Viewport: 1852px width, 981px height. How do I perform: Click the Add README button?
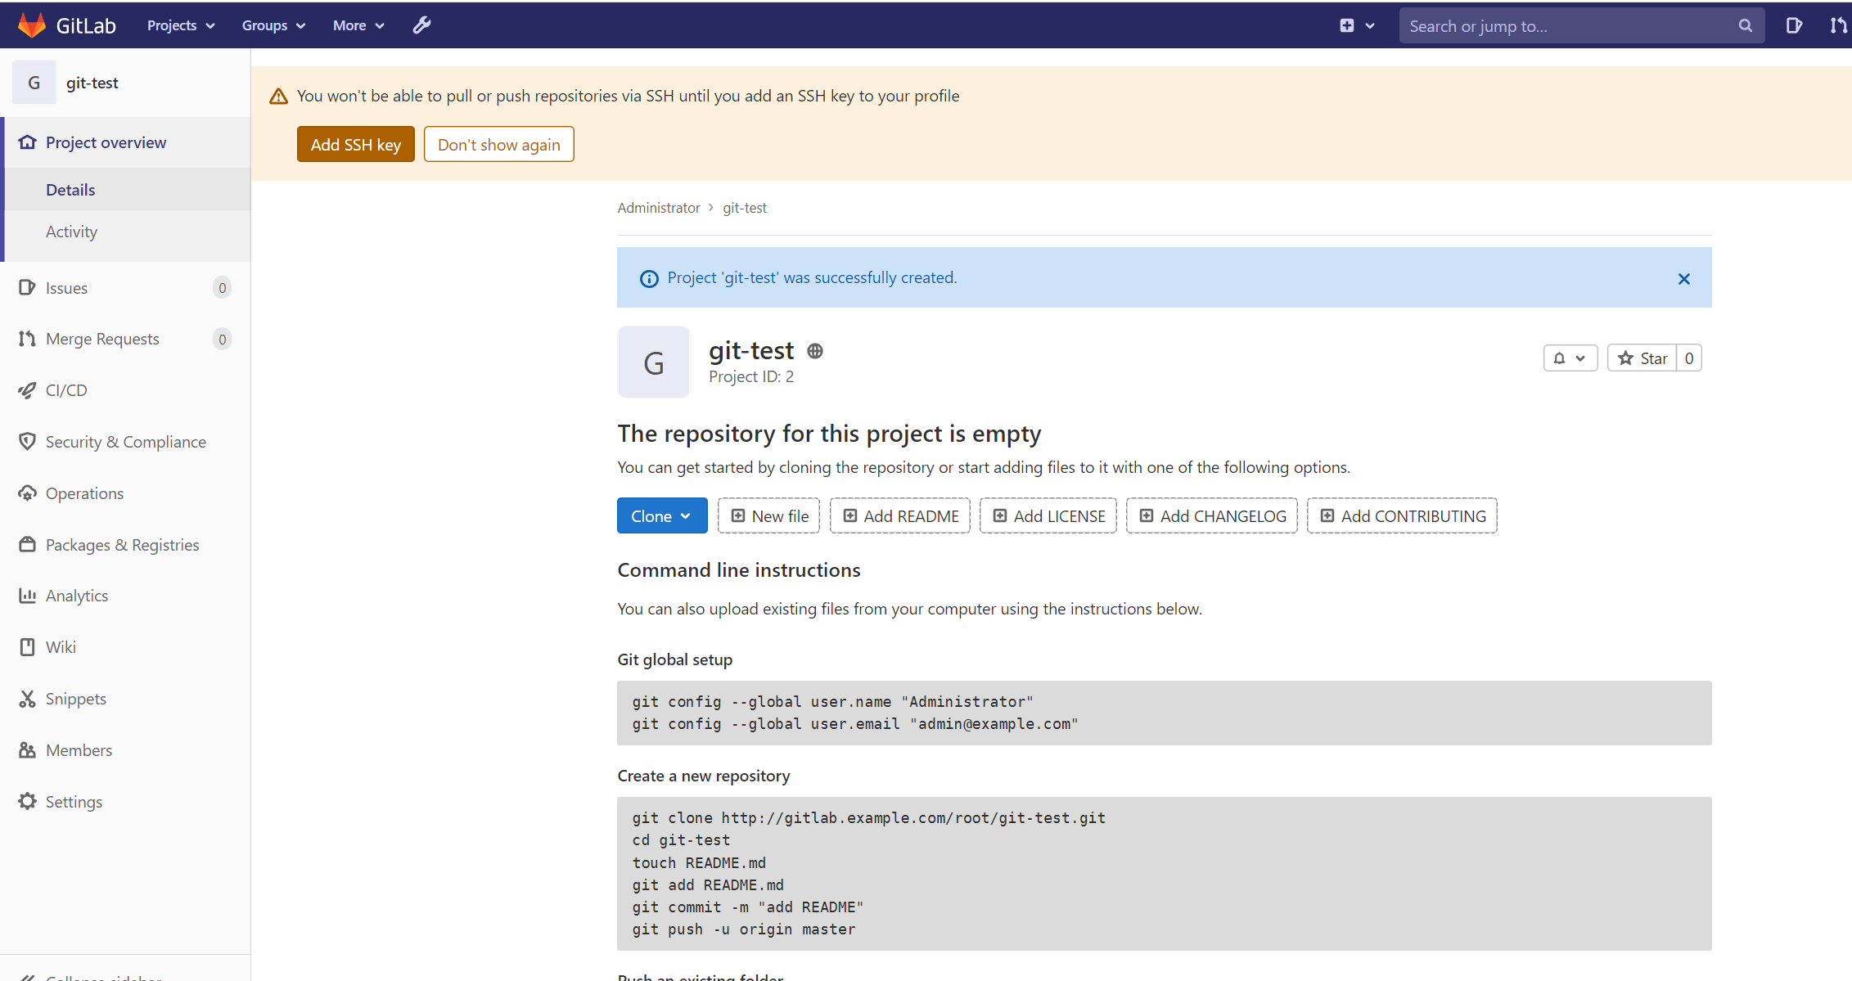click(x=899, y=516)
